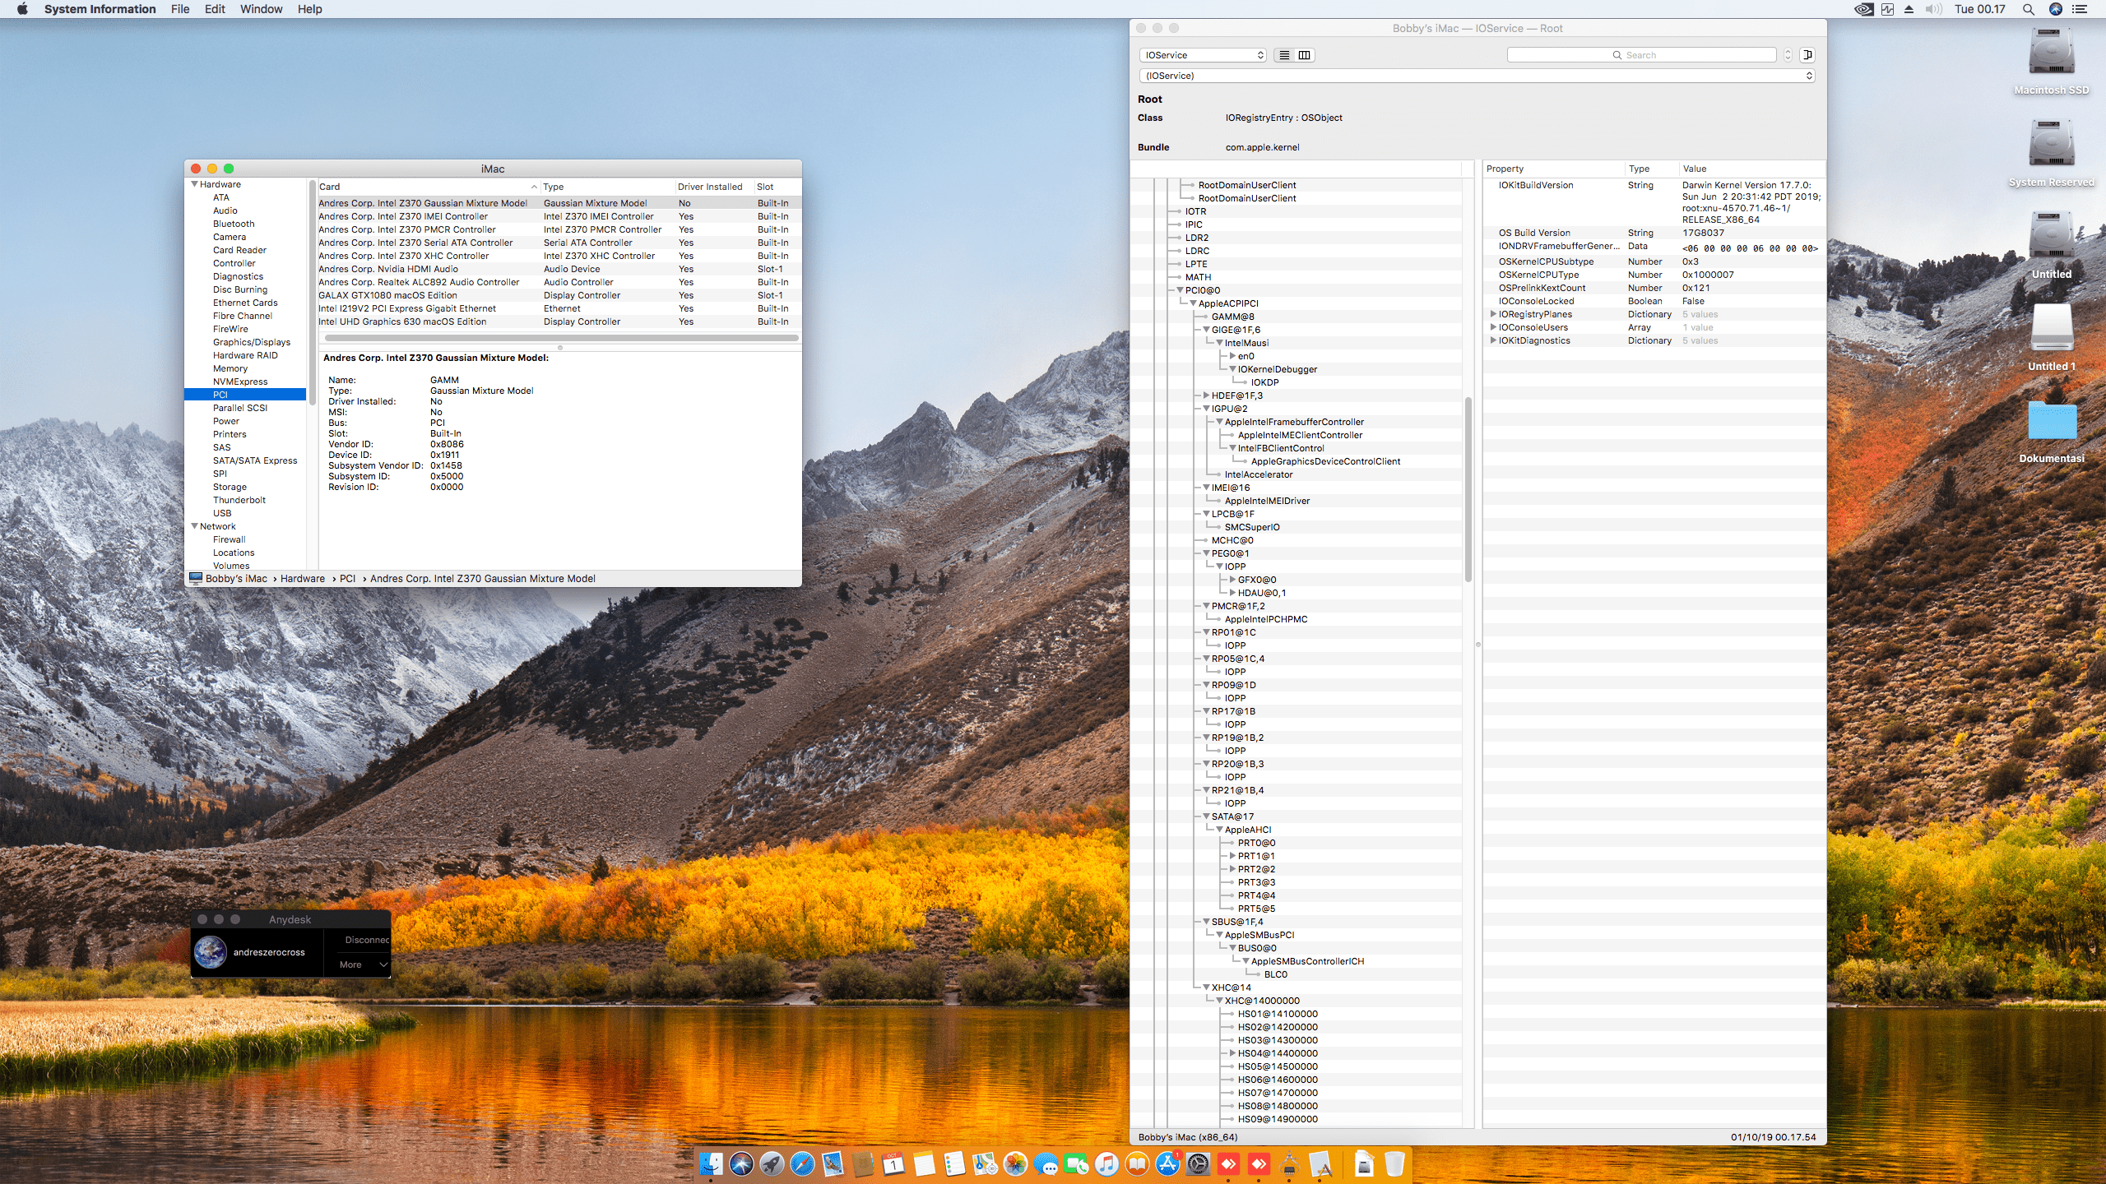This screenshot has height=1184, width=2106.
Task: Open iTunes from the Dock
Action: [x=1106, y=1163]
